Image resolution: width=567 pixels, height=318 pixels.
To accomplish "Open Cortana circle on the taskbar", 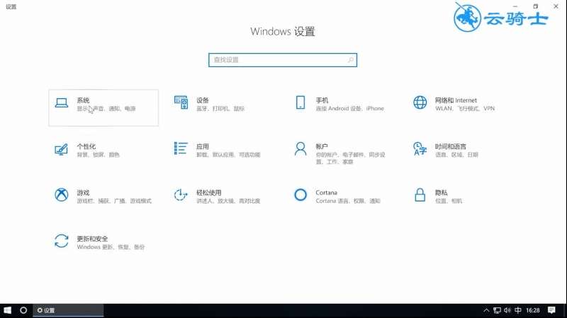I will coord(23,310).
